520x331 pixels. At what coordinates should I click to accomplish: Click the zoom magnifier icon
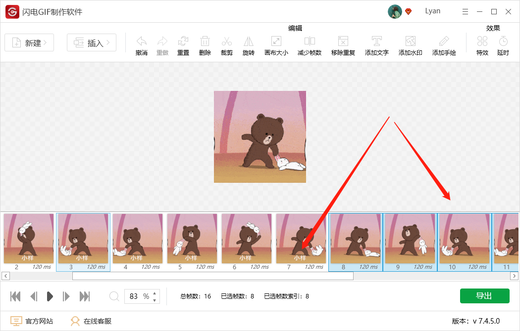tap(114, 296)
